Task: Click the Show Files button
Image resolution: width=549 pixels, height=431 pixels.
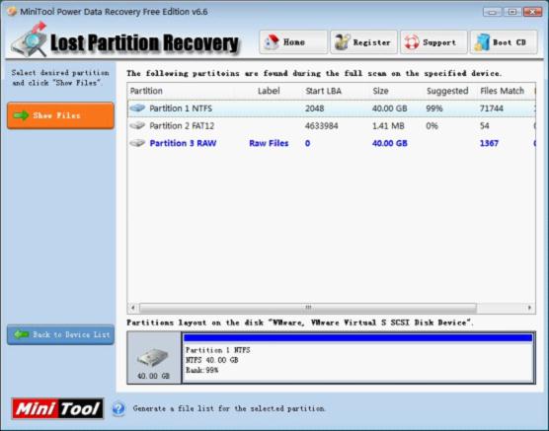Action: pos(60,115)
